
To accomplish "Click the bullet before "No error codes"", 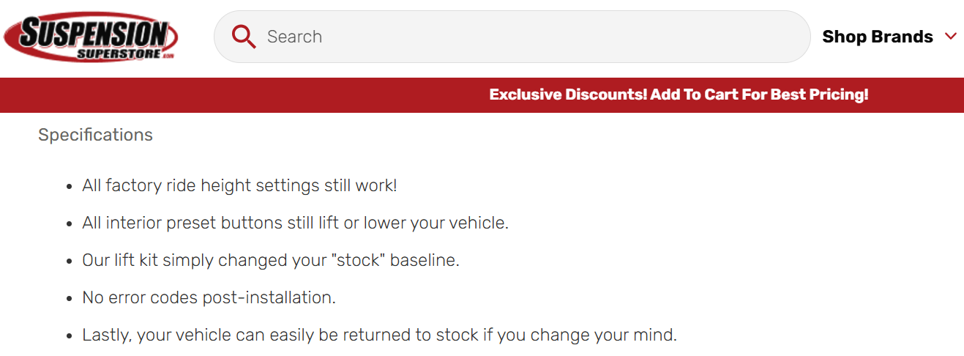I will (x=69, y=299).
